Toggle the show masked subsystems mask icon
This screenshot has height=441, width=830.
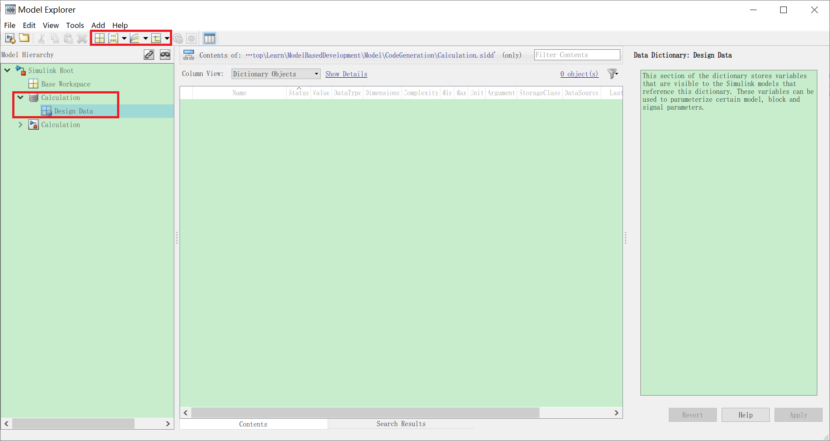[165, 55]
